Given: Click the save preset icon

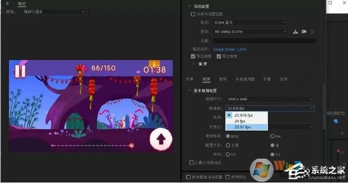Looking at the screenshot, I should pyautogui.click(x=295, y=31).
